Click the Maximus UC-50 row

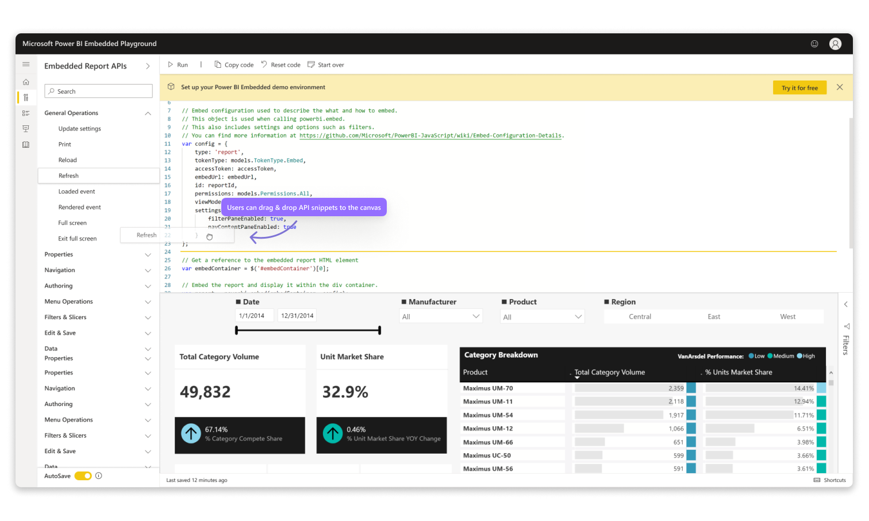tap(644, 455)
